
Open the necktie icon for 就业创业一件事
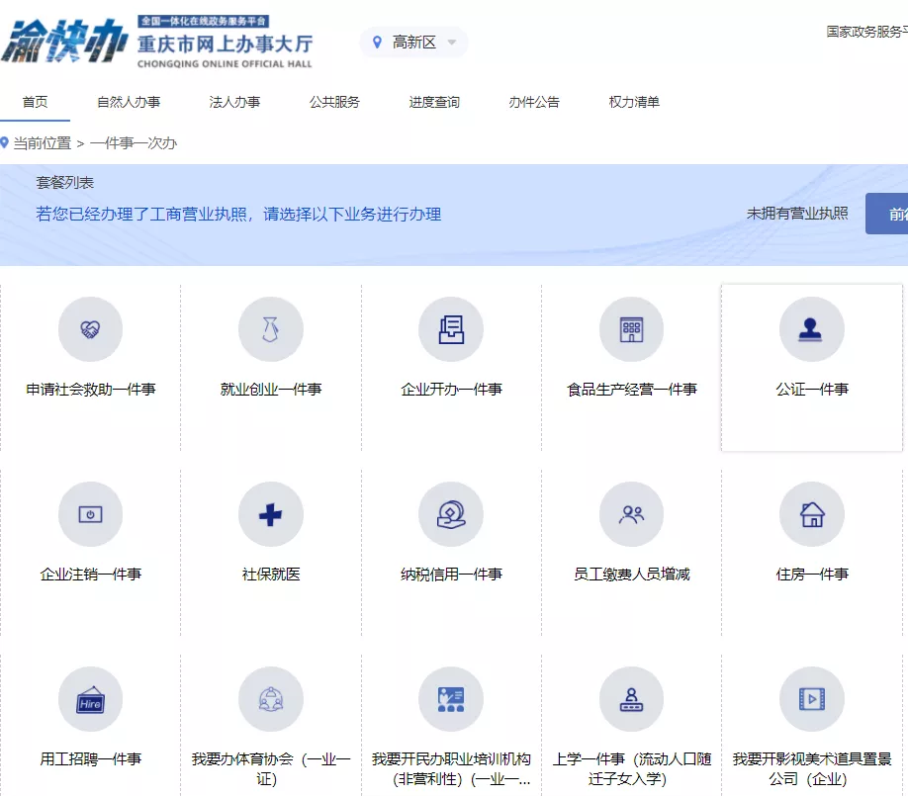(x=270, y=330)
